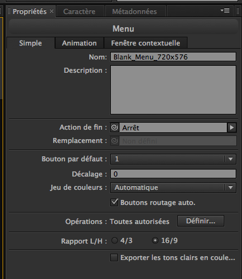Open the Arrêt end action field

click(x=173, y=128)
